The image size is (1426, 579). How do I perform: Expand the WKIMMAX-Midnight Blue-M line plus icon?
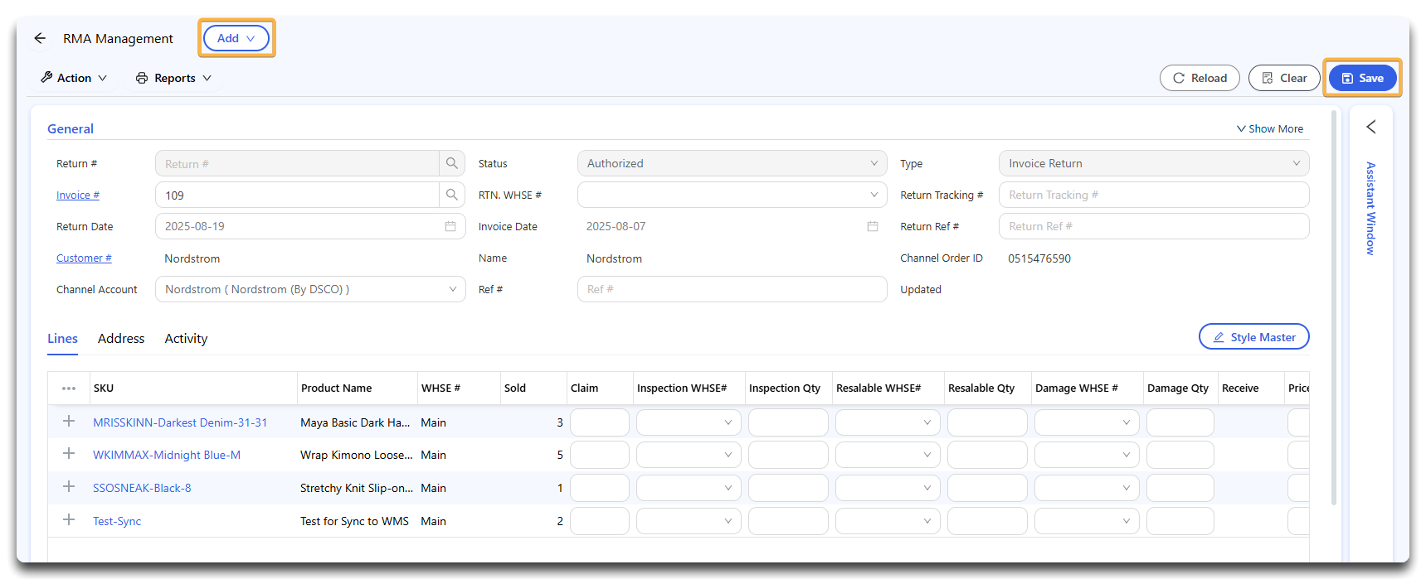[69, 454]
